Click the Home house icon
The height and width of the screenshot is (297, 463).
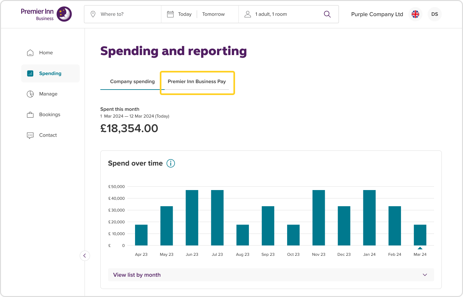coord(30,53)
